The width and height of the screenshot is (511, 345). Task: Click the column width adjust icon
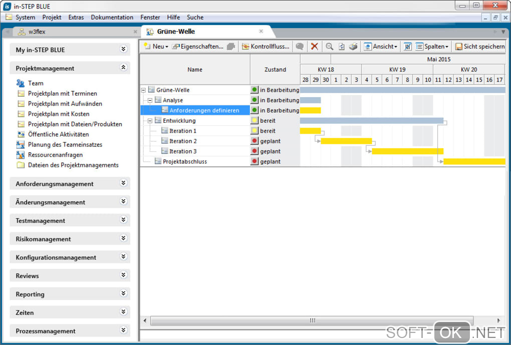click(407, 47)
